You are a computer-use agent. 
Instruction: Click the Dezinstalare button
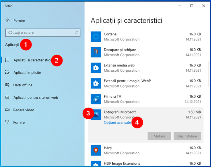[187, 136]
